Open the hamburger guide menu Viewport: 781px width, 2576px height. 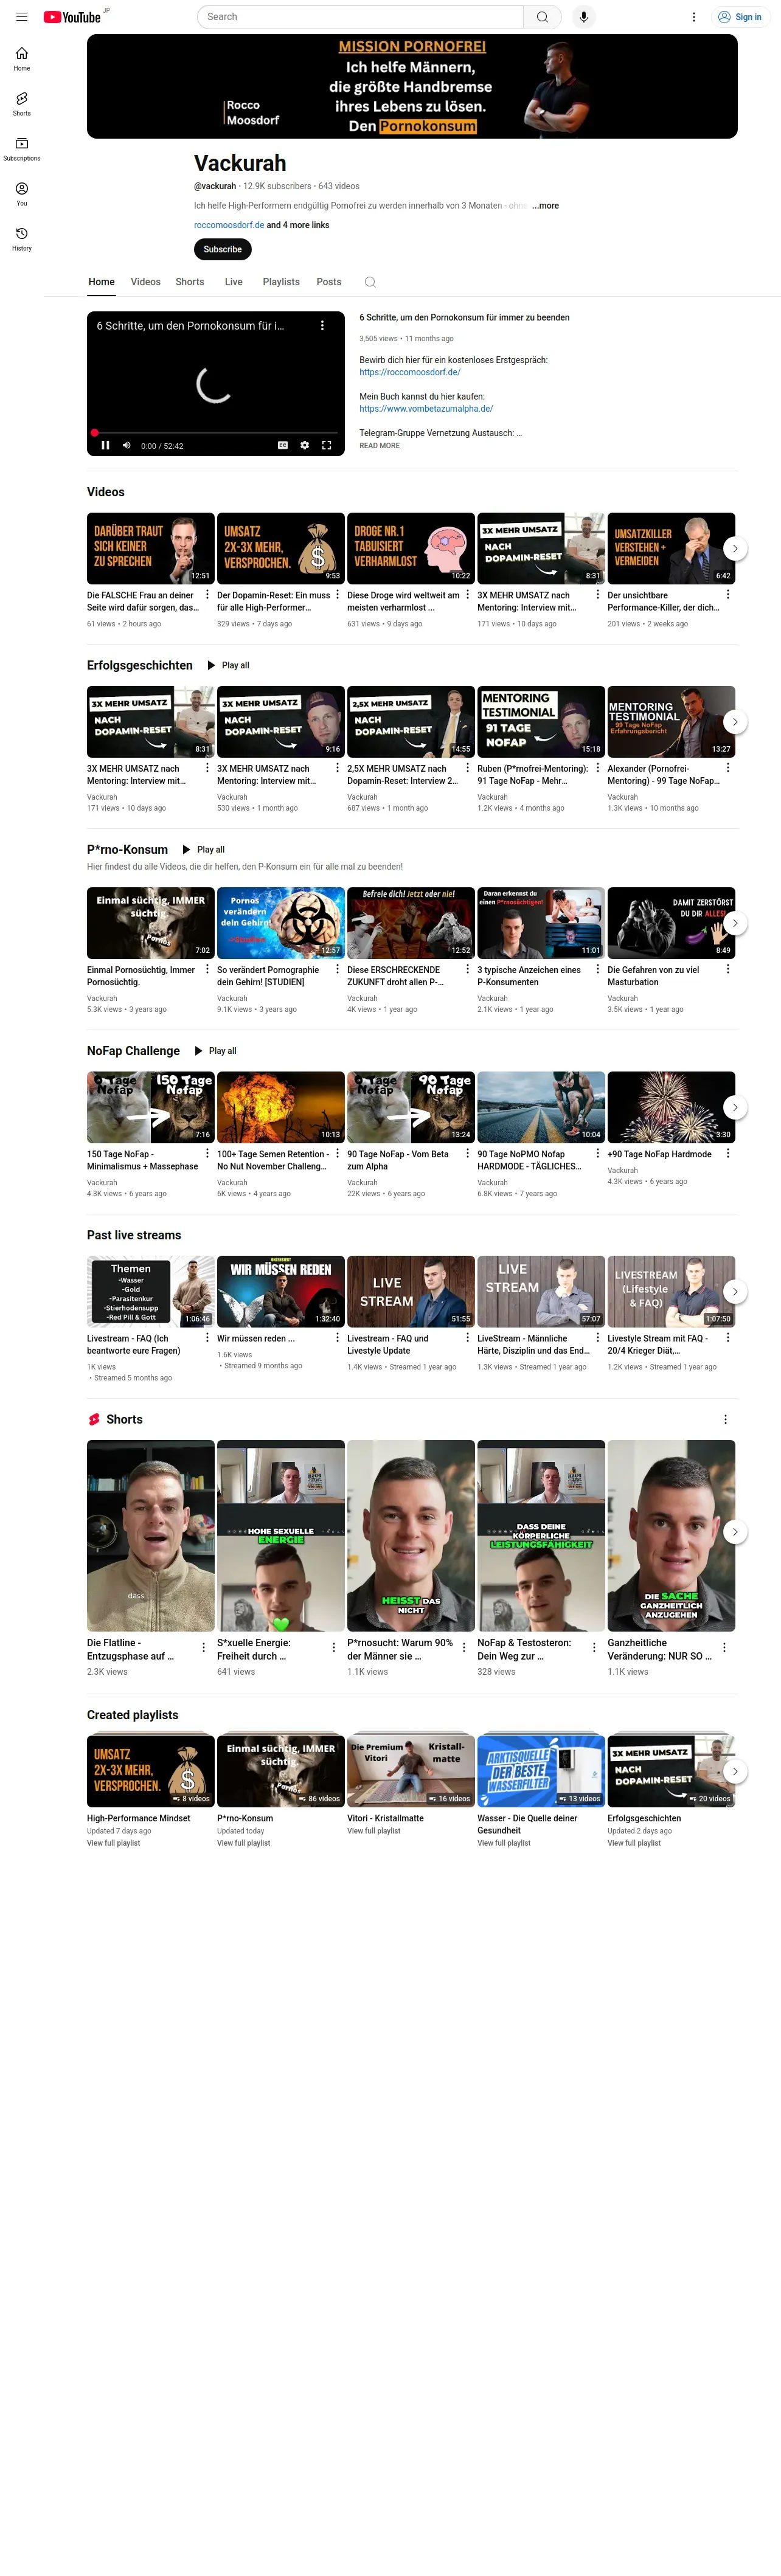(x=21, y=17)
